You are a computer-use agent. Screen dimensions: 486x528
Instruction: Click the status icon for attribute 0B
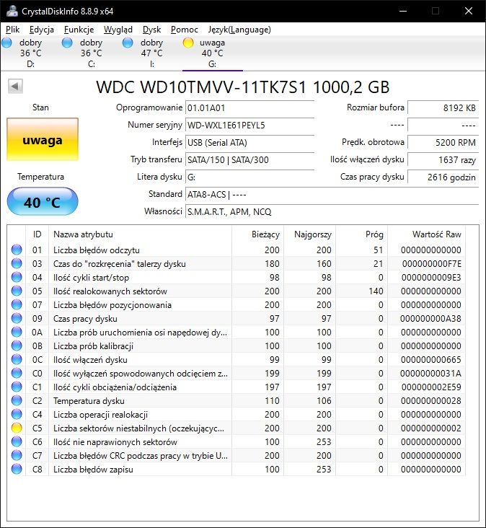pos(17,346)
